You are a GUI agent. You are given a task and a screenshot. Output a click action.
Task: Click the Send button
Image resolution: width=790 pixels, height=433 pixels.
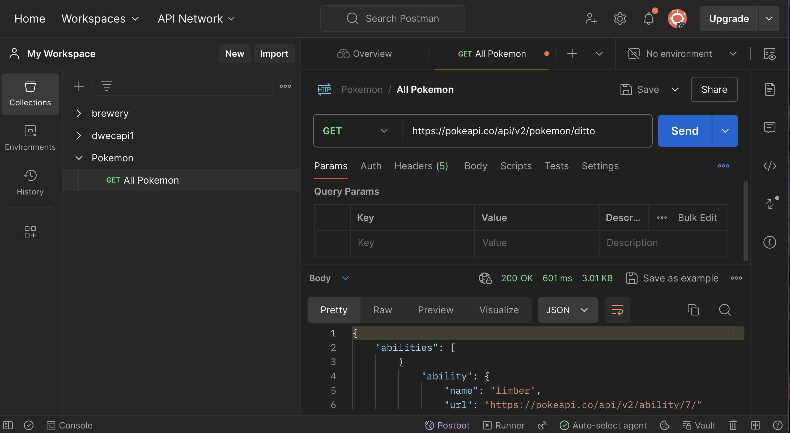(x=685, y=131)
